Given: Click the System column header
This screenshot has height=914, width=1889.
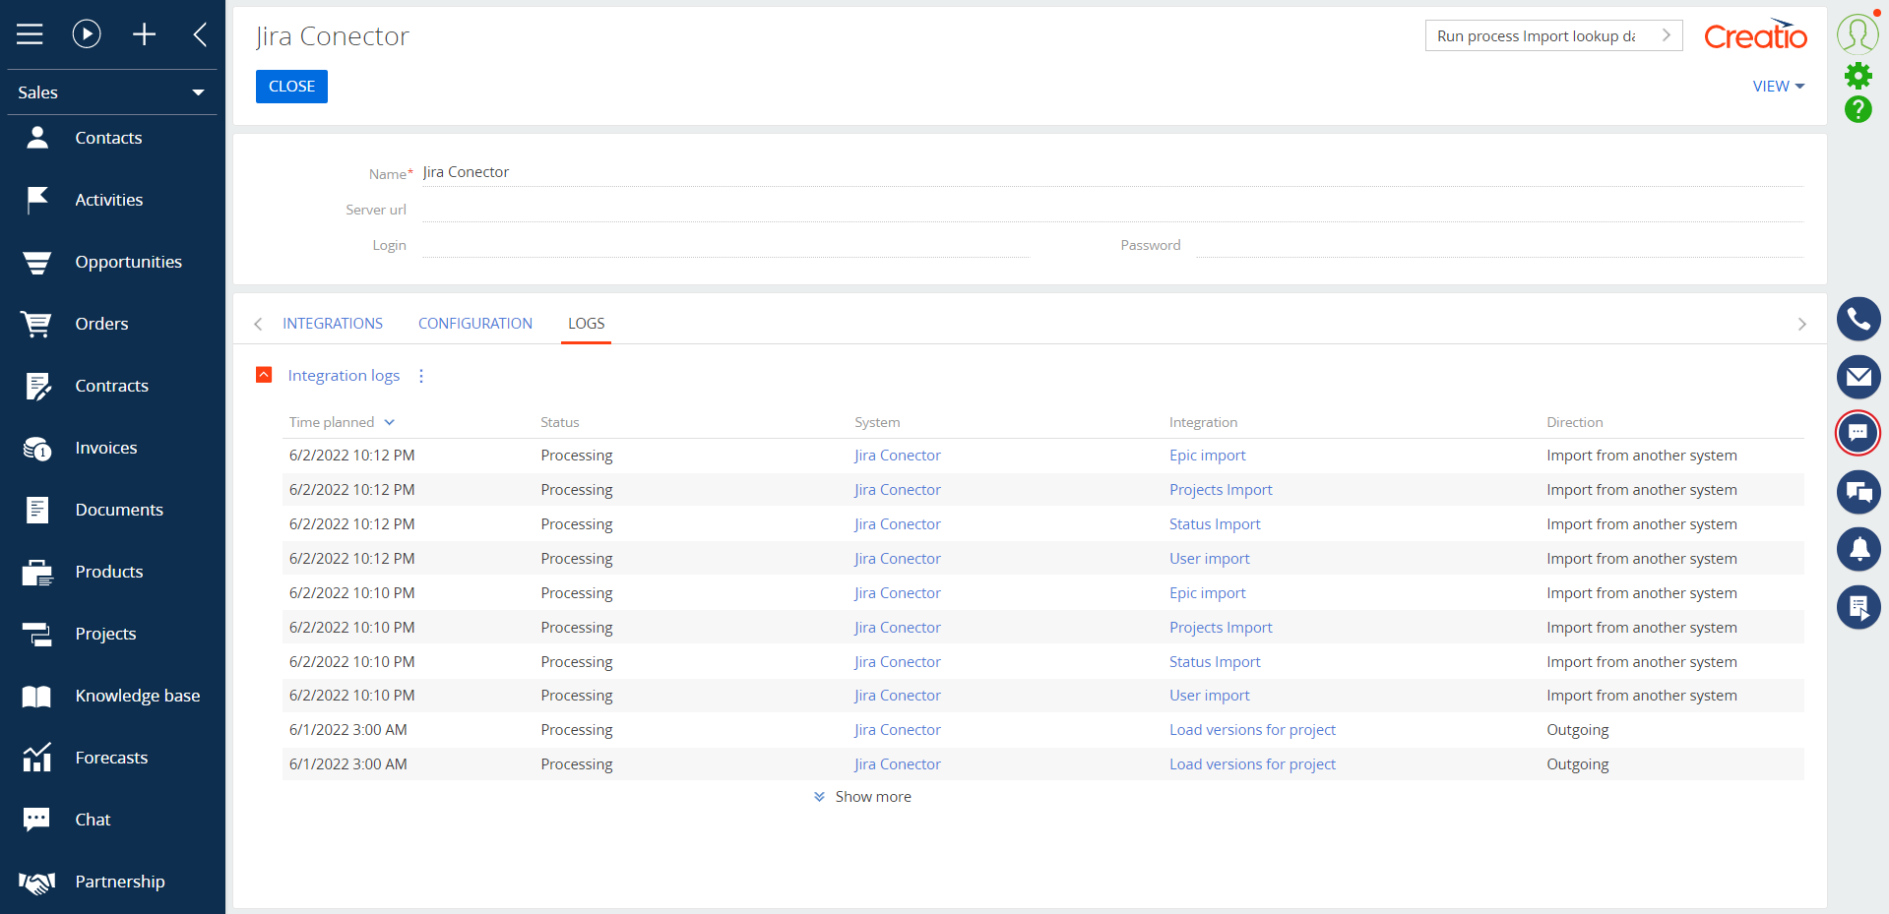Looking at the screenshot, I should coord(877,422).
